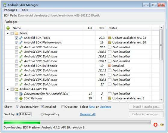This screenshot has width=168, height=133.
Task: Check Build-tools revision 19.1 checkbox
Action: [x=17, y=47]
